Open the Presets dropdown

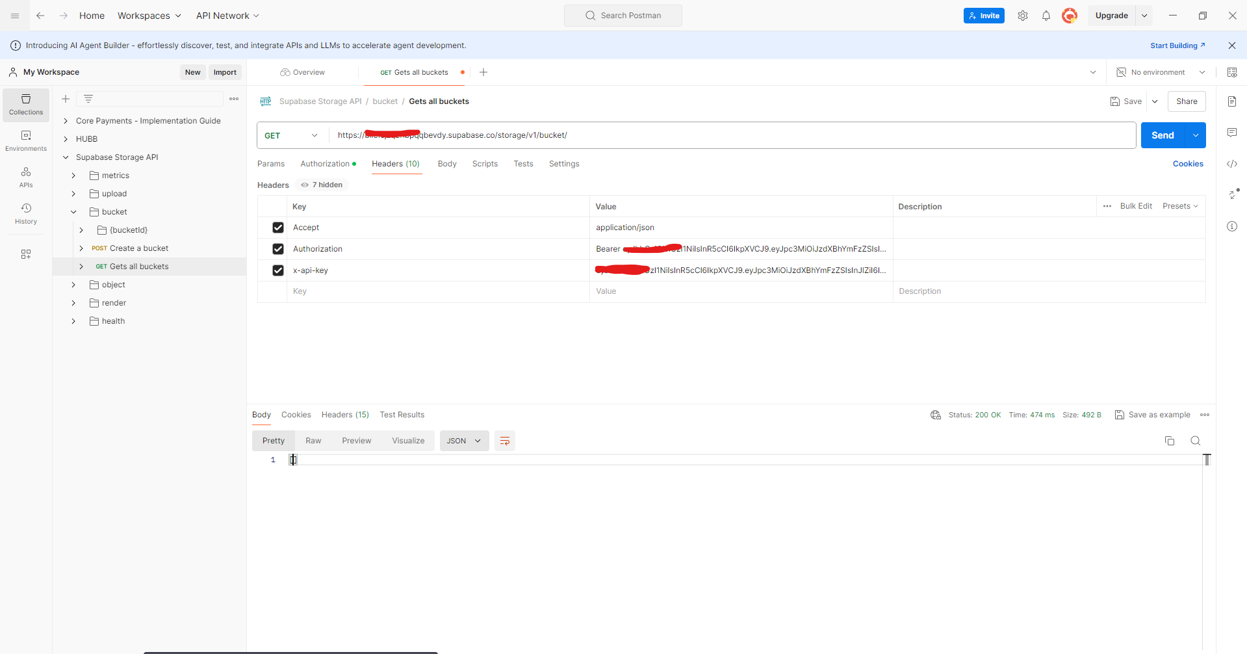(1180, 206)
